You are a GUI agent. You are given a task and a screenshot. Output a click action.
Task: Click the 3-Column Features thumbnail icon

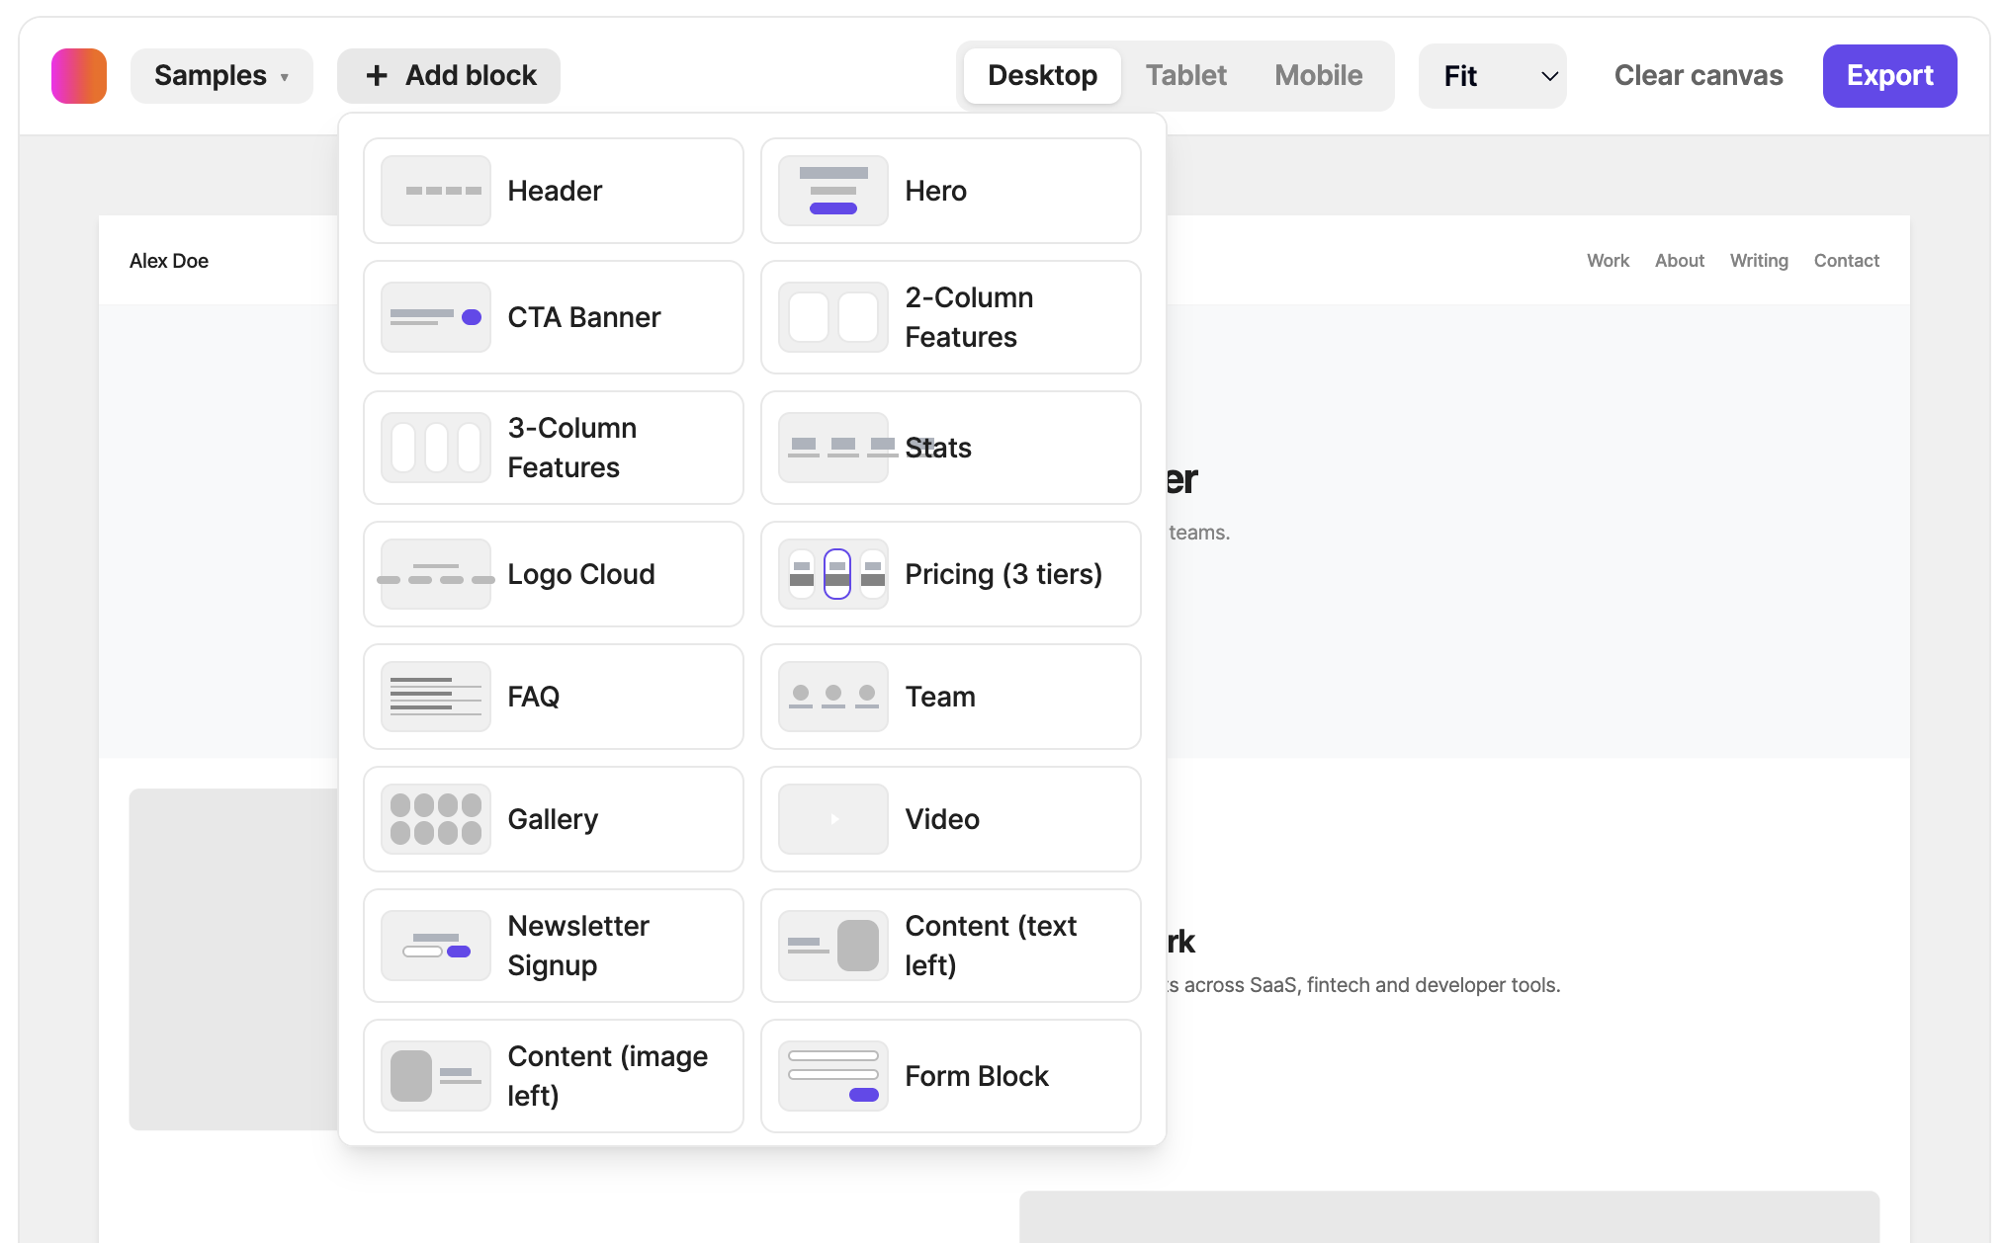pos(436,448)
